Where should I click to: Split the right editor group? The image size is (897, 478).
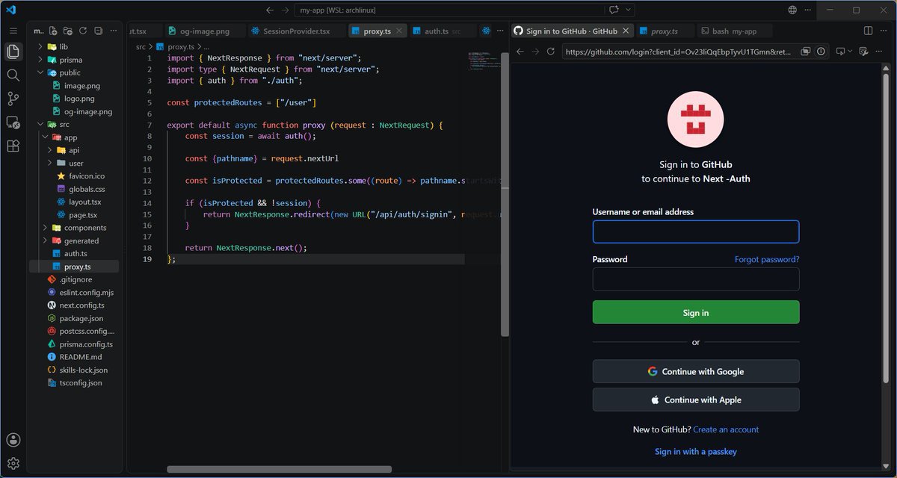[868, 31]
